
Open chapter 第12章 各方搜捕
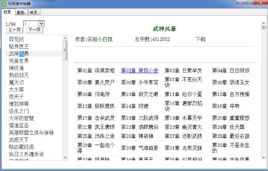pos(231,94)
